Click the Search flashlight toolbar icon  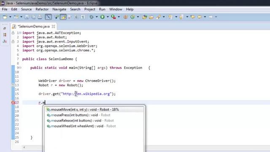tap(159, 17)
